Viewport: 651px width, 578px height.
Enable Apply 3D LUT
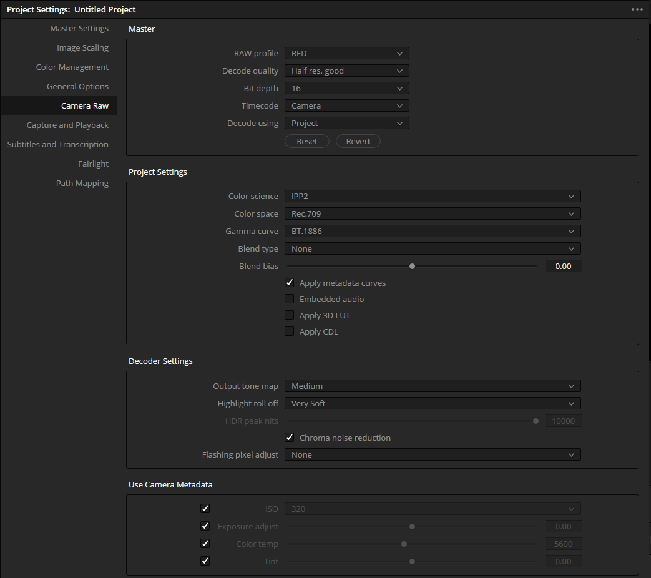coord(289,315)
